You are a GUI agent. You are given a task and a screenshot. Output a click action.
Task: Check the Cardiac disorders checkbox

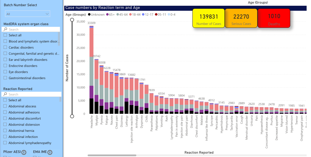(5, 47)
